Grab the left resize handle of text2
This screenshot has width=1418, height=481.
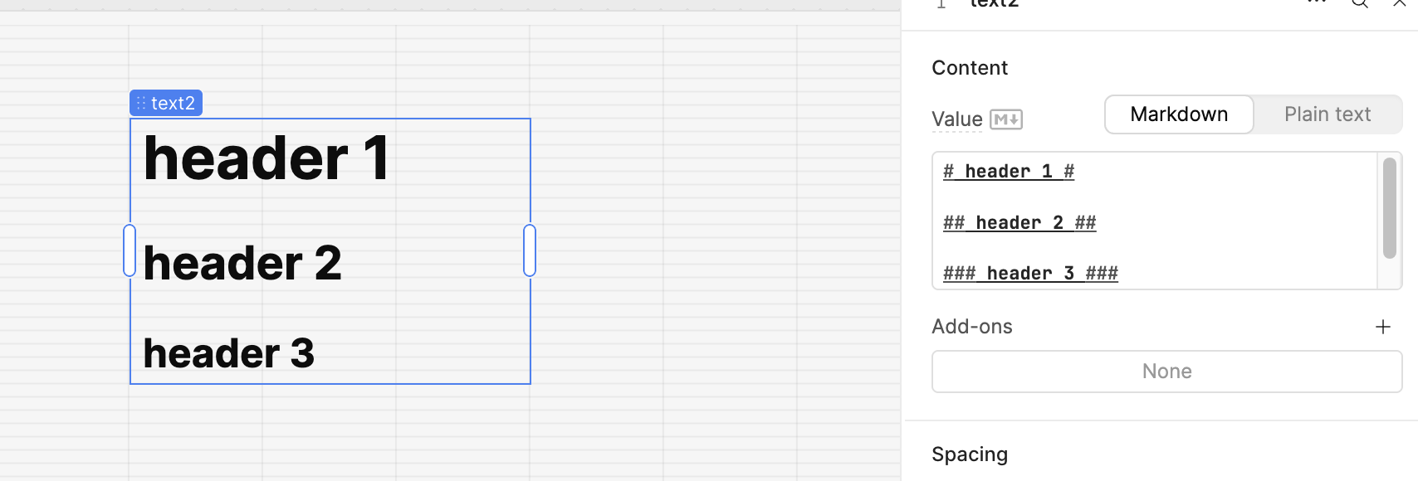[130, 250]
